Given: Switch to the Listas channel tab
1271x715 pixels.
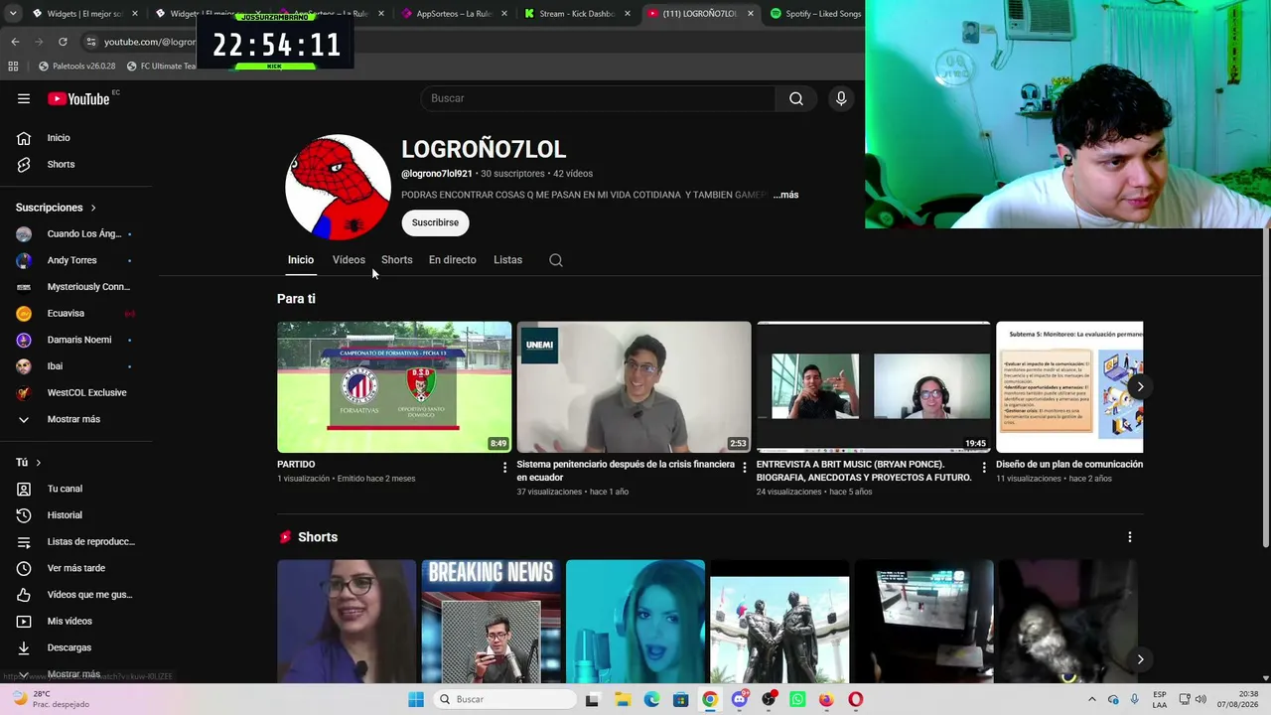Looking at the screenshot, I should [507, 260].
